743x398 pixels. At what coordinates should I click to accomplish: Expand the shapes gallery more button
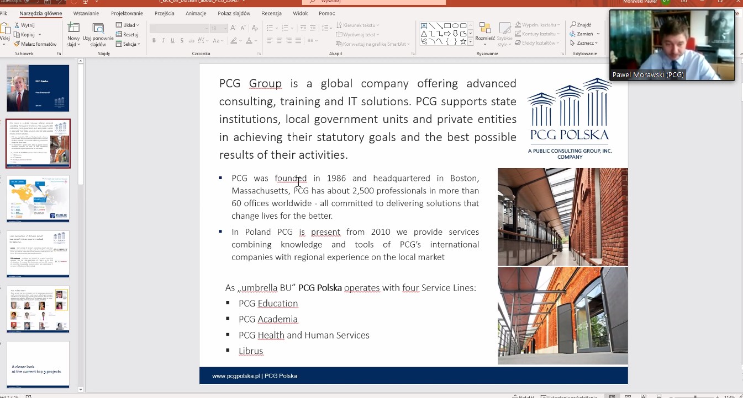tap(470, 41)
